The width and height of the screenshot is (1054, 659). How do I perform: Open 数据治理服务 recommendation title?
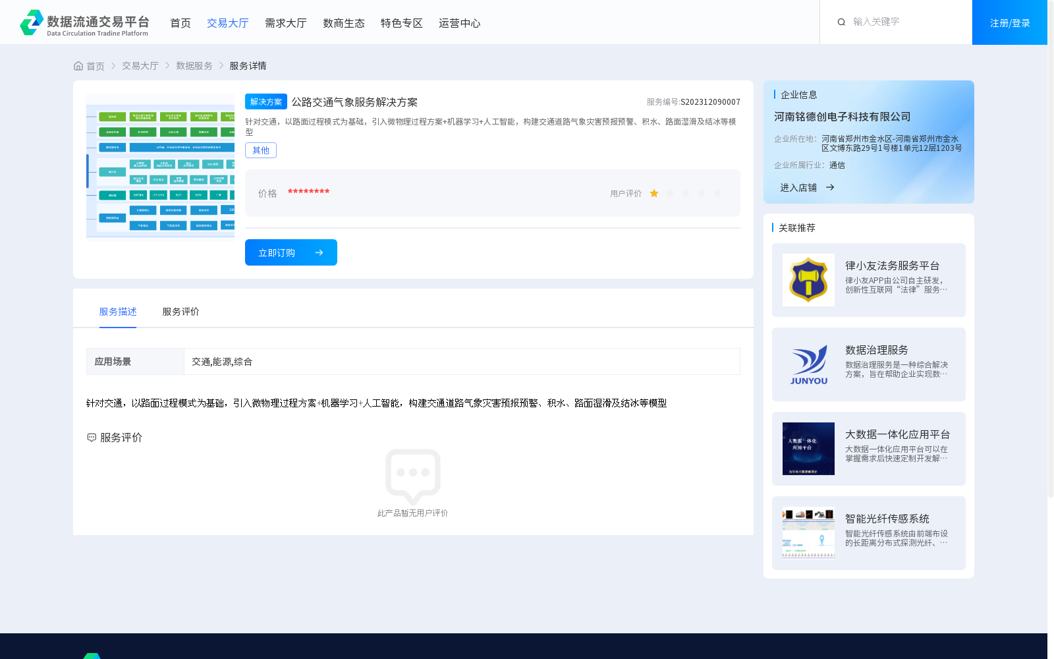[x=877, y=350]
